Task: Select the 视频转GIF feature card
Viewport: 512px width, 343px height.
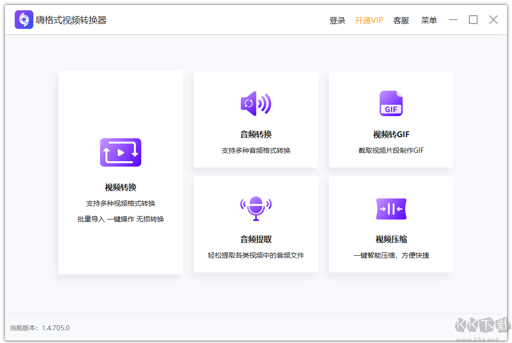Action: point(391,120)
